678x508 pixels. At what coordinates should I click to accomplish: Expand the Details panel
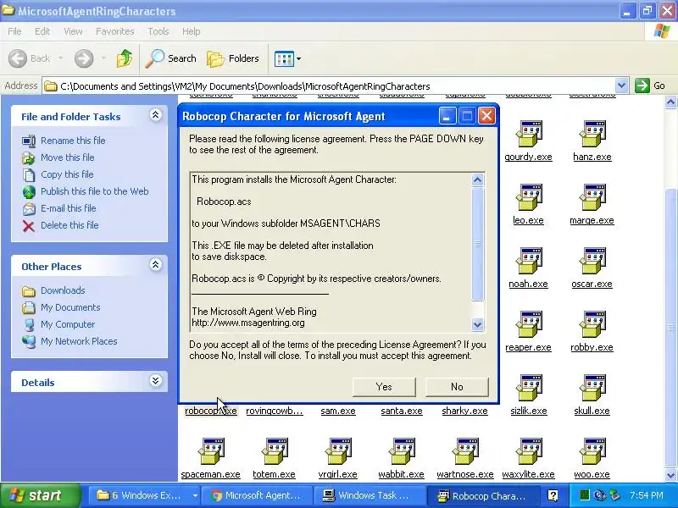[x=156, y=380]
